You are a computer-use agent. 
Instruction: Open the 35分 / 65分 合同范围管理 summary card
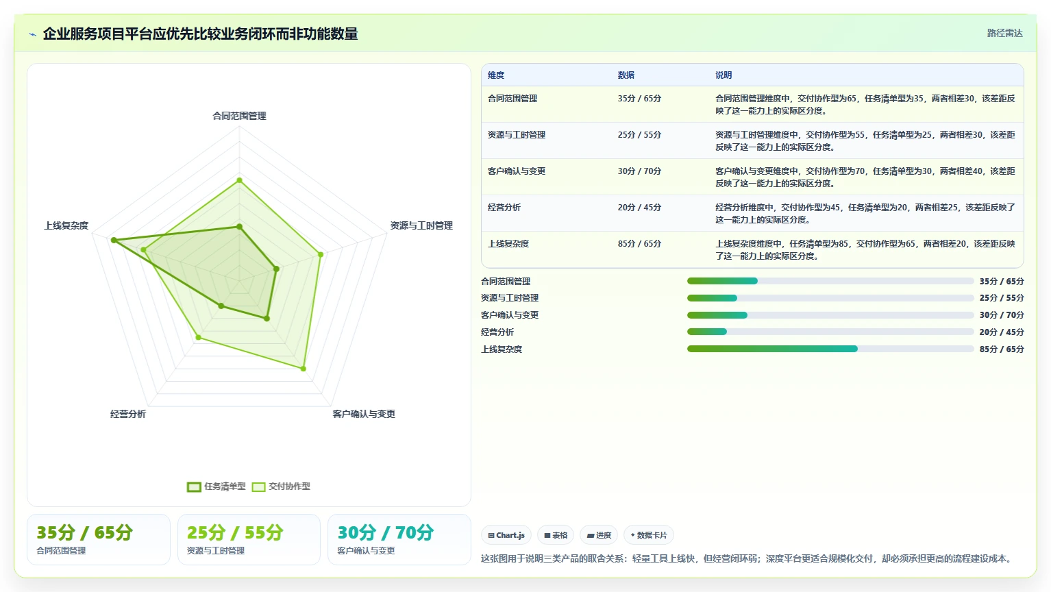point(99,539)
